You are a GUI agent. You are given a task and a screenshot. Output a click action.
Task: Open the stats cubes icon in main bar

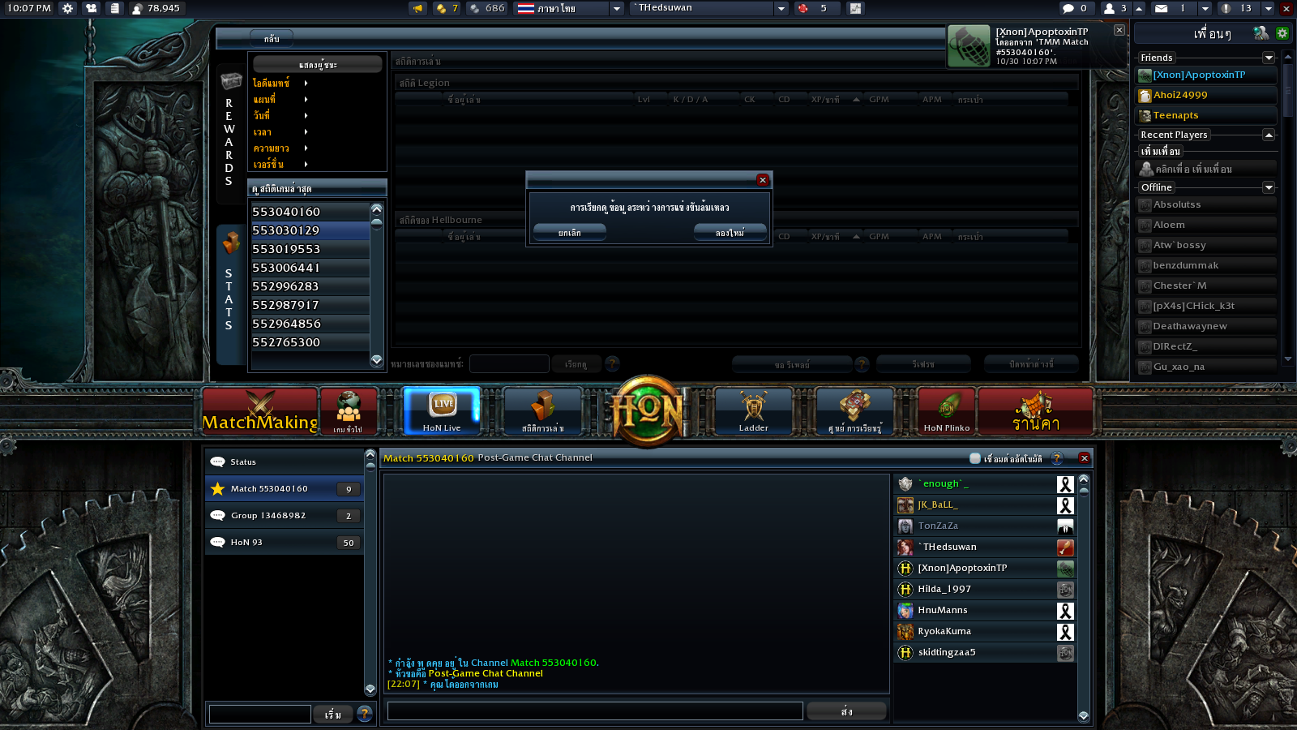click(x=542, y=411)
